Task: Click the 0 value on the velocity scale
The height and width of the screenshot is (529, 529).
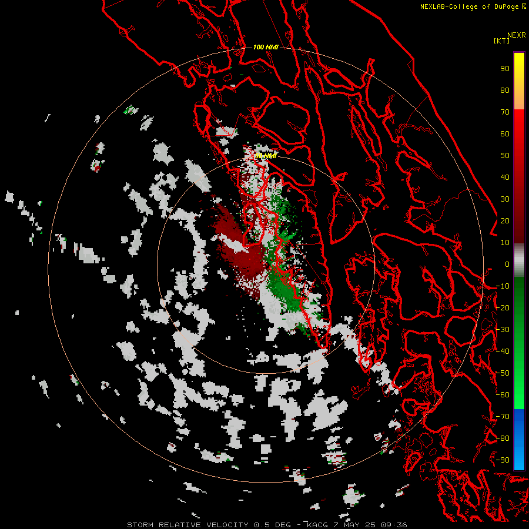Action: coord(507,264)
